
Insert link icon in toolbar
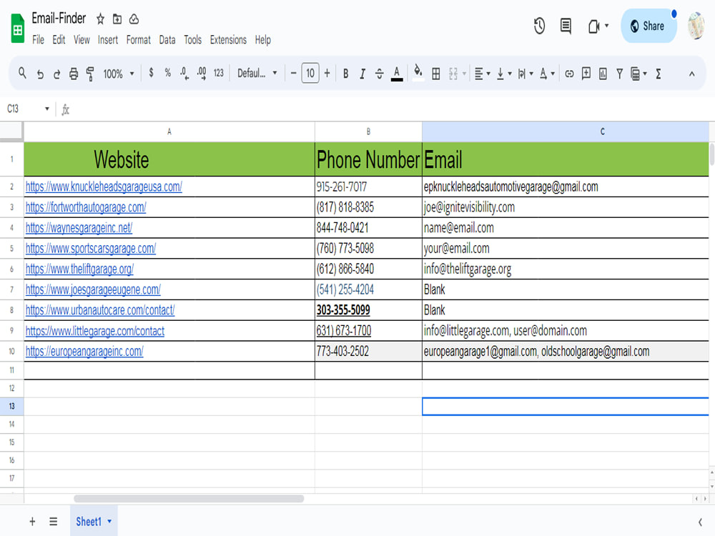point(569,74)
